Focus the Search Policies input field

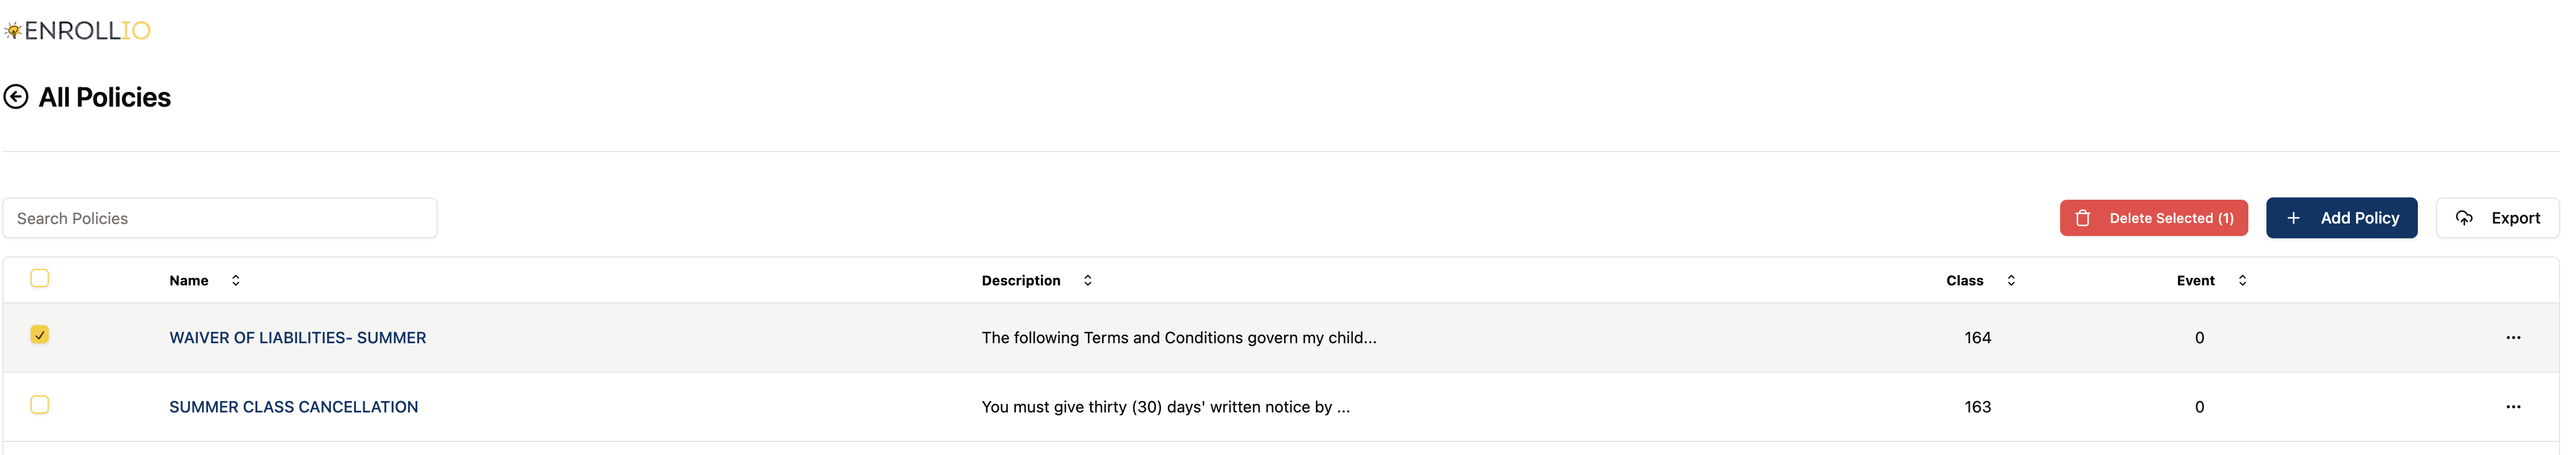(220, 218)
